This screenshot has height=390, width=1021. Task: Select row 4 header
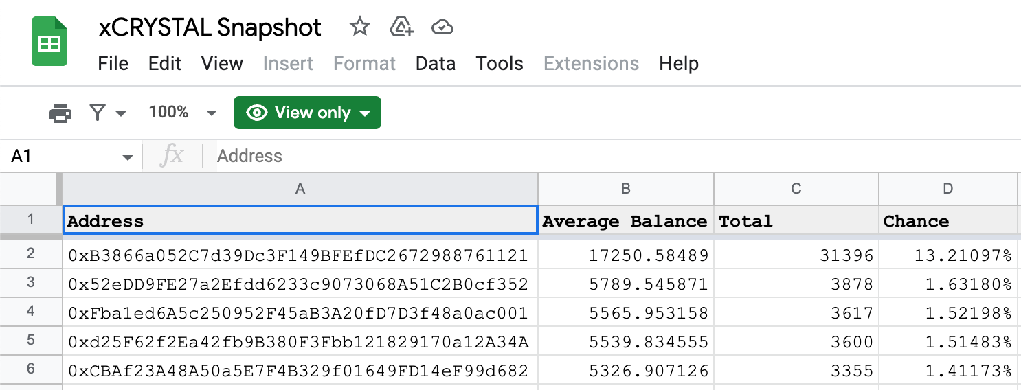click(31, 312)
